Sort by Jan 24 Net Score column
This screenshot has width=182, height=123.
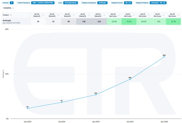[x=118, y=15]
